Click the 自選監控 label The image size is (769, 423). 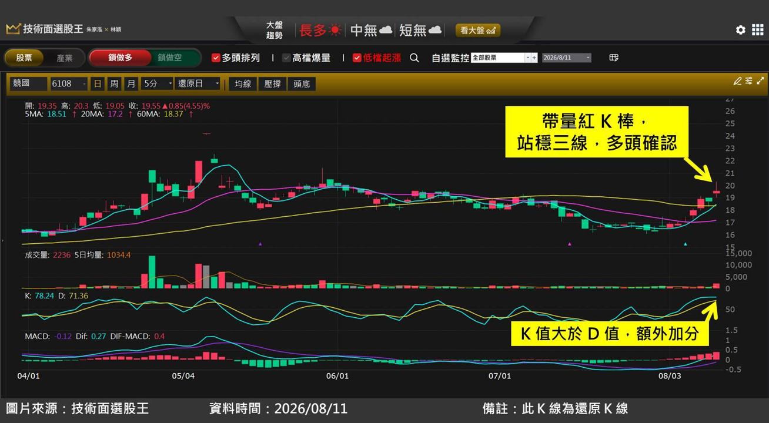450,58
